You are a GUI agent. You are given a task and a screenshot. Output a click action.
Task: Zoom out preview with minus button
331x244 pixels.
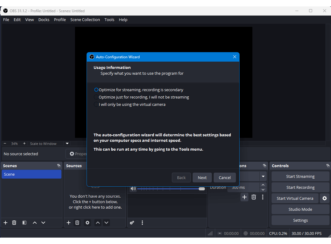pyautogui.click(x=5, y=143)
